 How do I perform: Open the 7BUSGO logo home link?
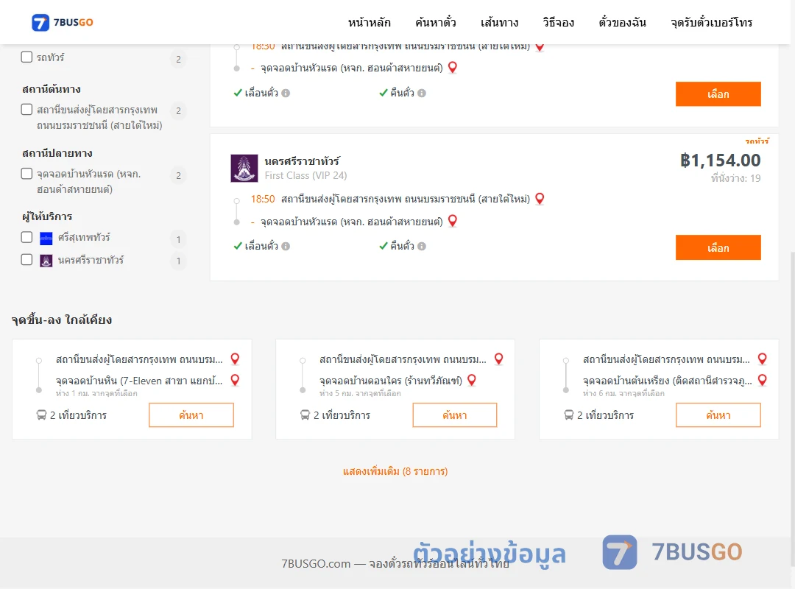point(62,22)
